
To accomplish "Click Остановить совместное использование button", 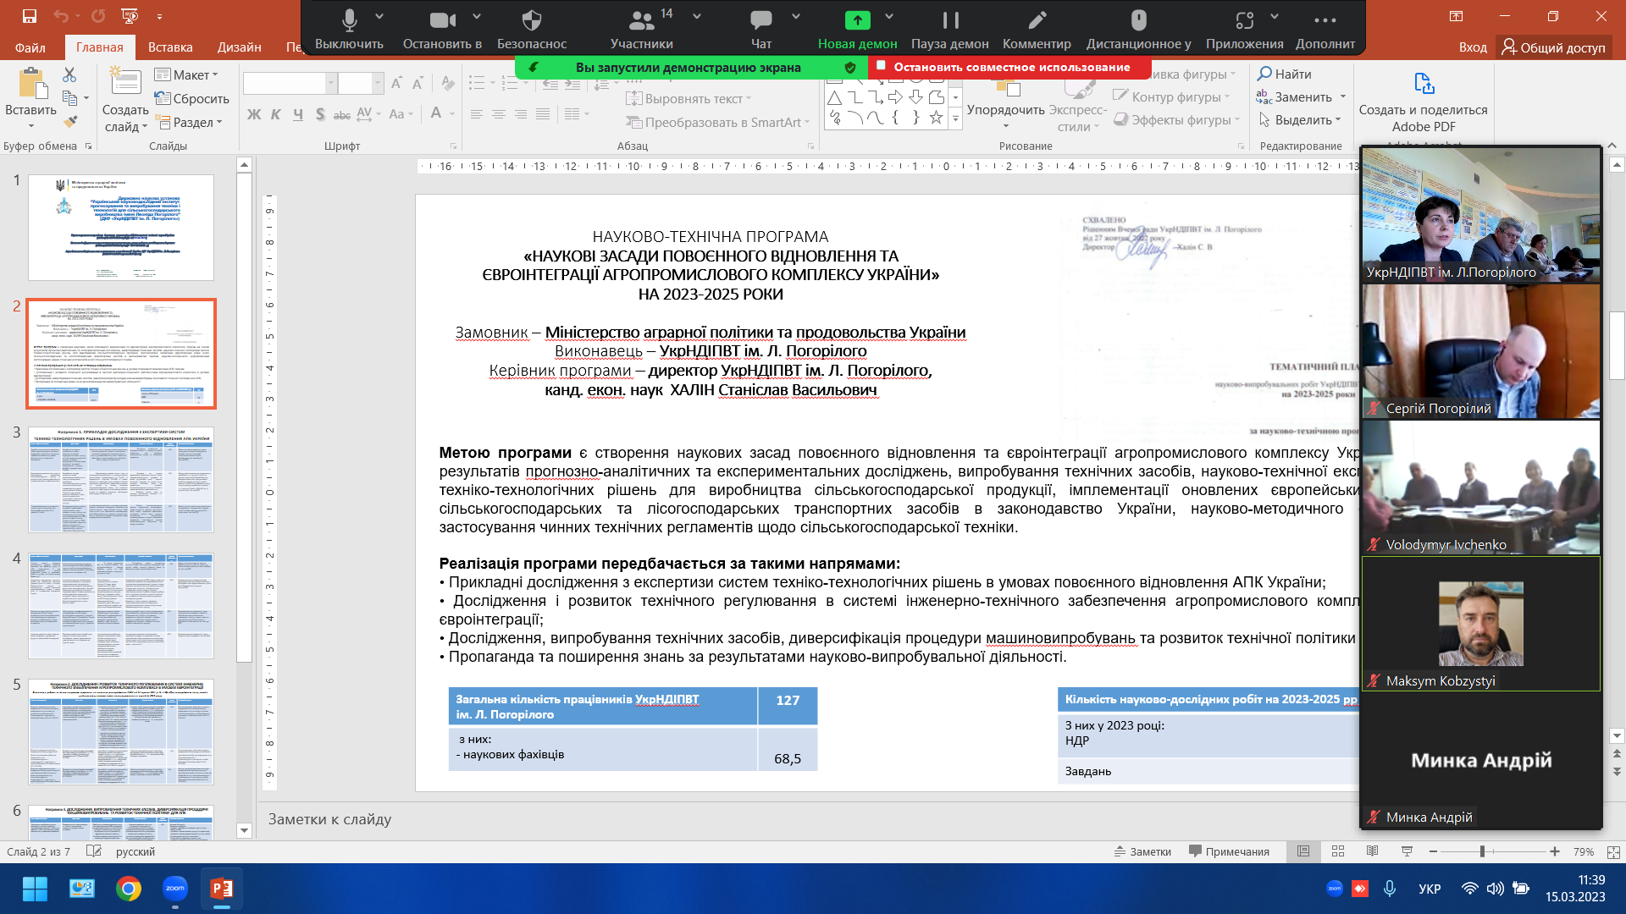I will (x=1010, y=67).
